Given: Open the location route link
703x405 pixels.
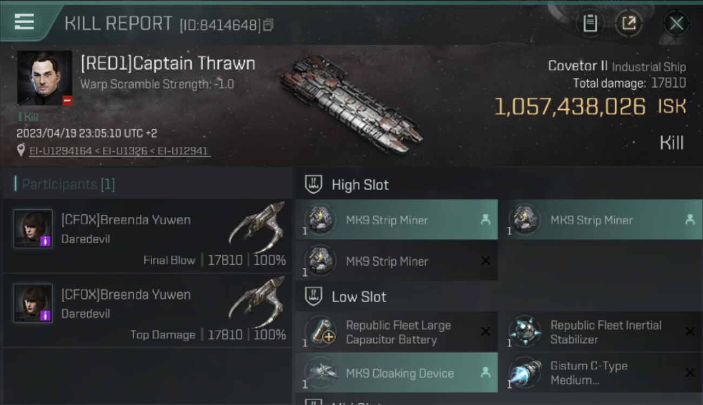Looking at the screenshot, I should pyautogui.click(x=119, y=151).
